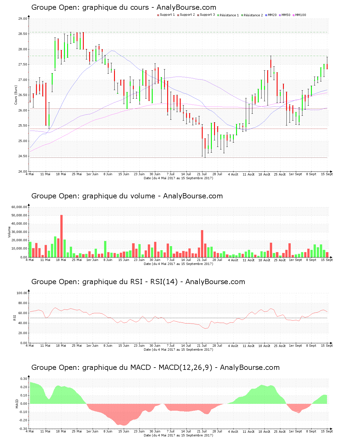This screenshot has width=343, height=443.
Task: Click the 27.50 price axis tick
Action: tap(23, 65)
